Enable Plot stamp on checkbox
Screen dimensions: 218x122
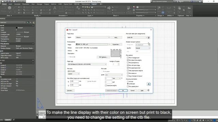click(x=128, y=73)
